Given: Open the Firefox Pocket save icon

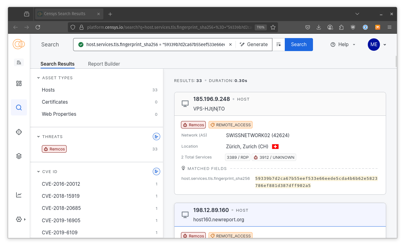Looking at the screenshot, I should 308,27.
